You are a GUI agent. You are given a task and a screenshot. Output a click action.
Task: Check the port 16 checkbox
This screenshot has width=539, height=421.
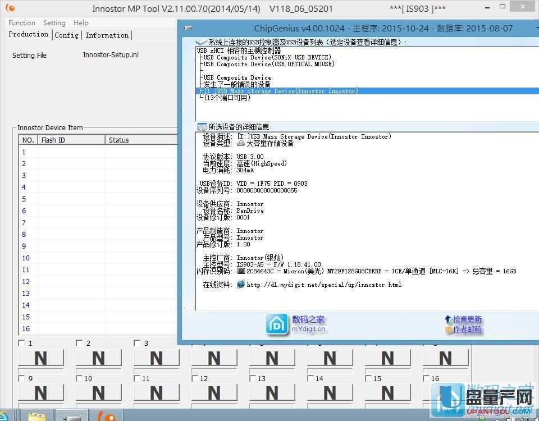pos(426,378)
